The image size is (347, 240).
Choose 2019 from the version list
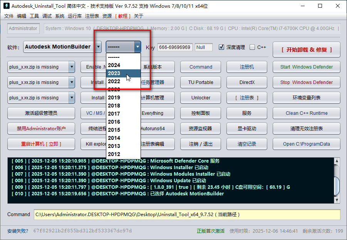[124, 97]
